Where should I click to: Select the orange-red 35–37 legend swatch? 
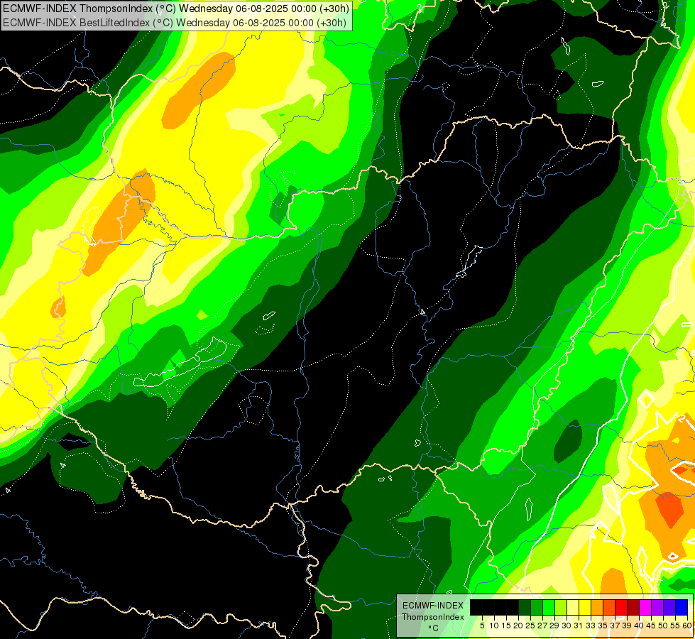click(609, 608)
